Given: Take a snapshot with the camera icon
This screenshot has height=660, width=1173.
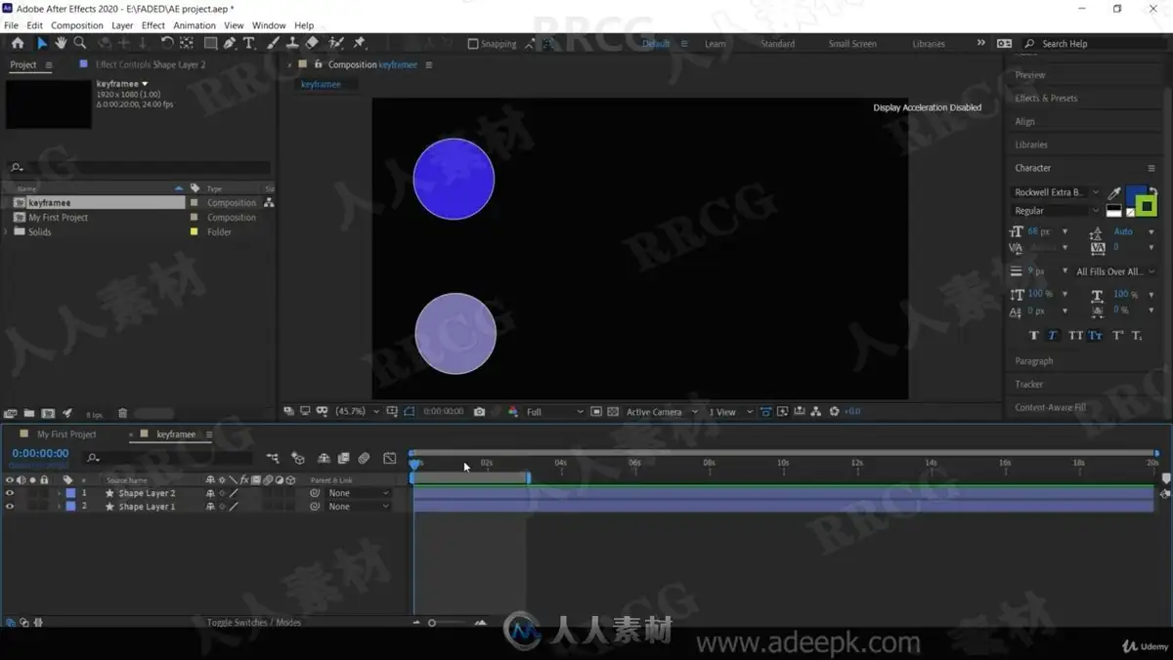Looking at the screenshot, I should click(479, 412).
